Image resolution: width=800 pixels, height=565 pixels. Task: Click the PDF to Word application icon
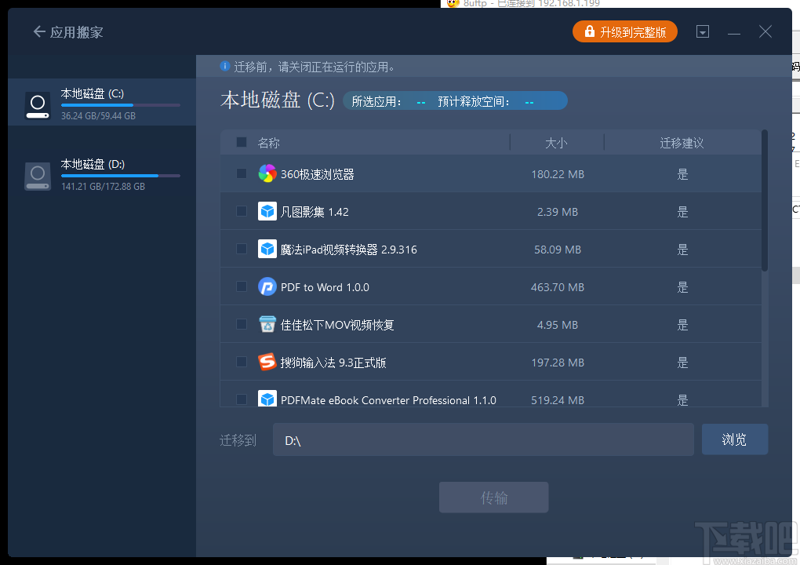(x=267, y=286)
